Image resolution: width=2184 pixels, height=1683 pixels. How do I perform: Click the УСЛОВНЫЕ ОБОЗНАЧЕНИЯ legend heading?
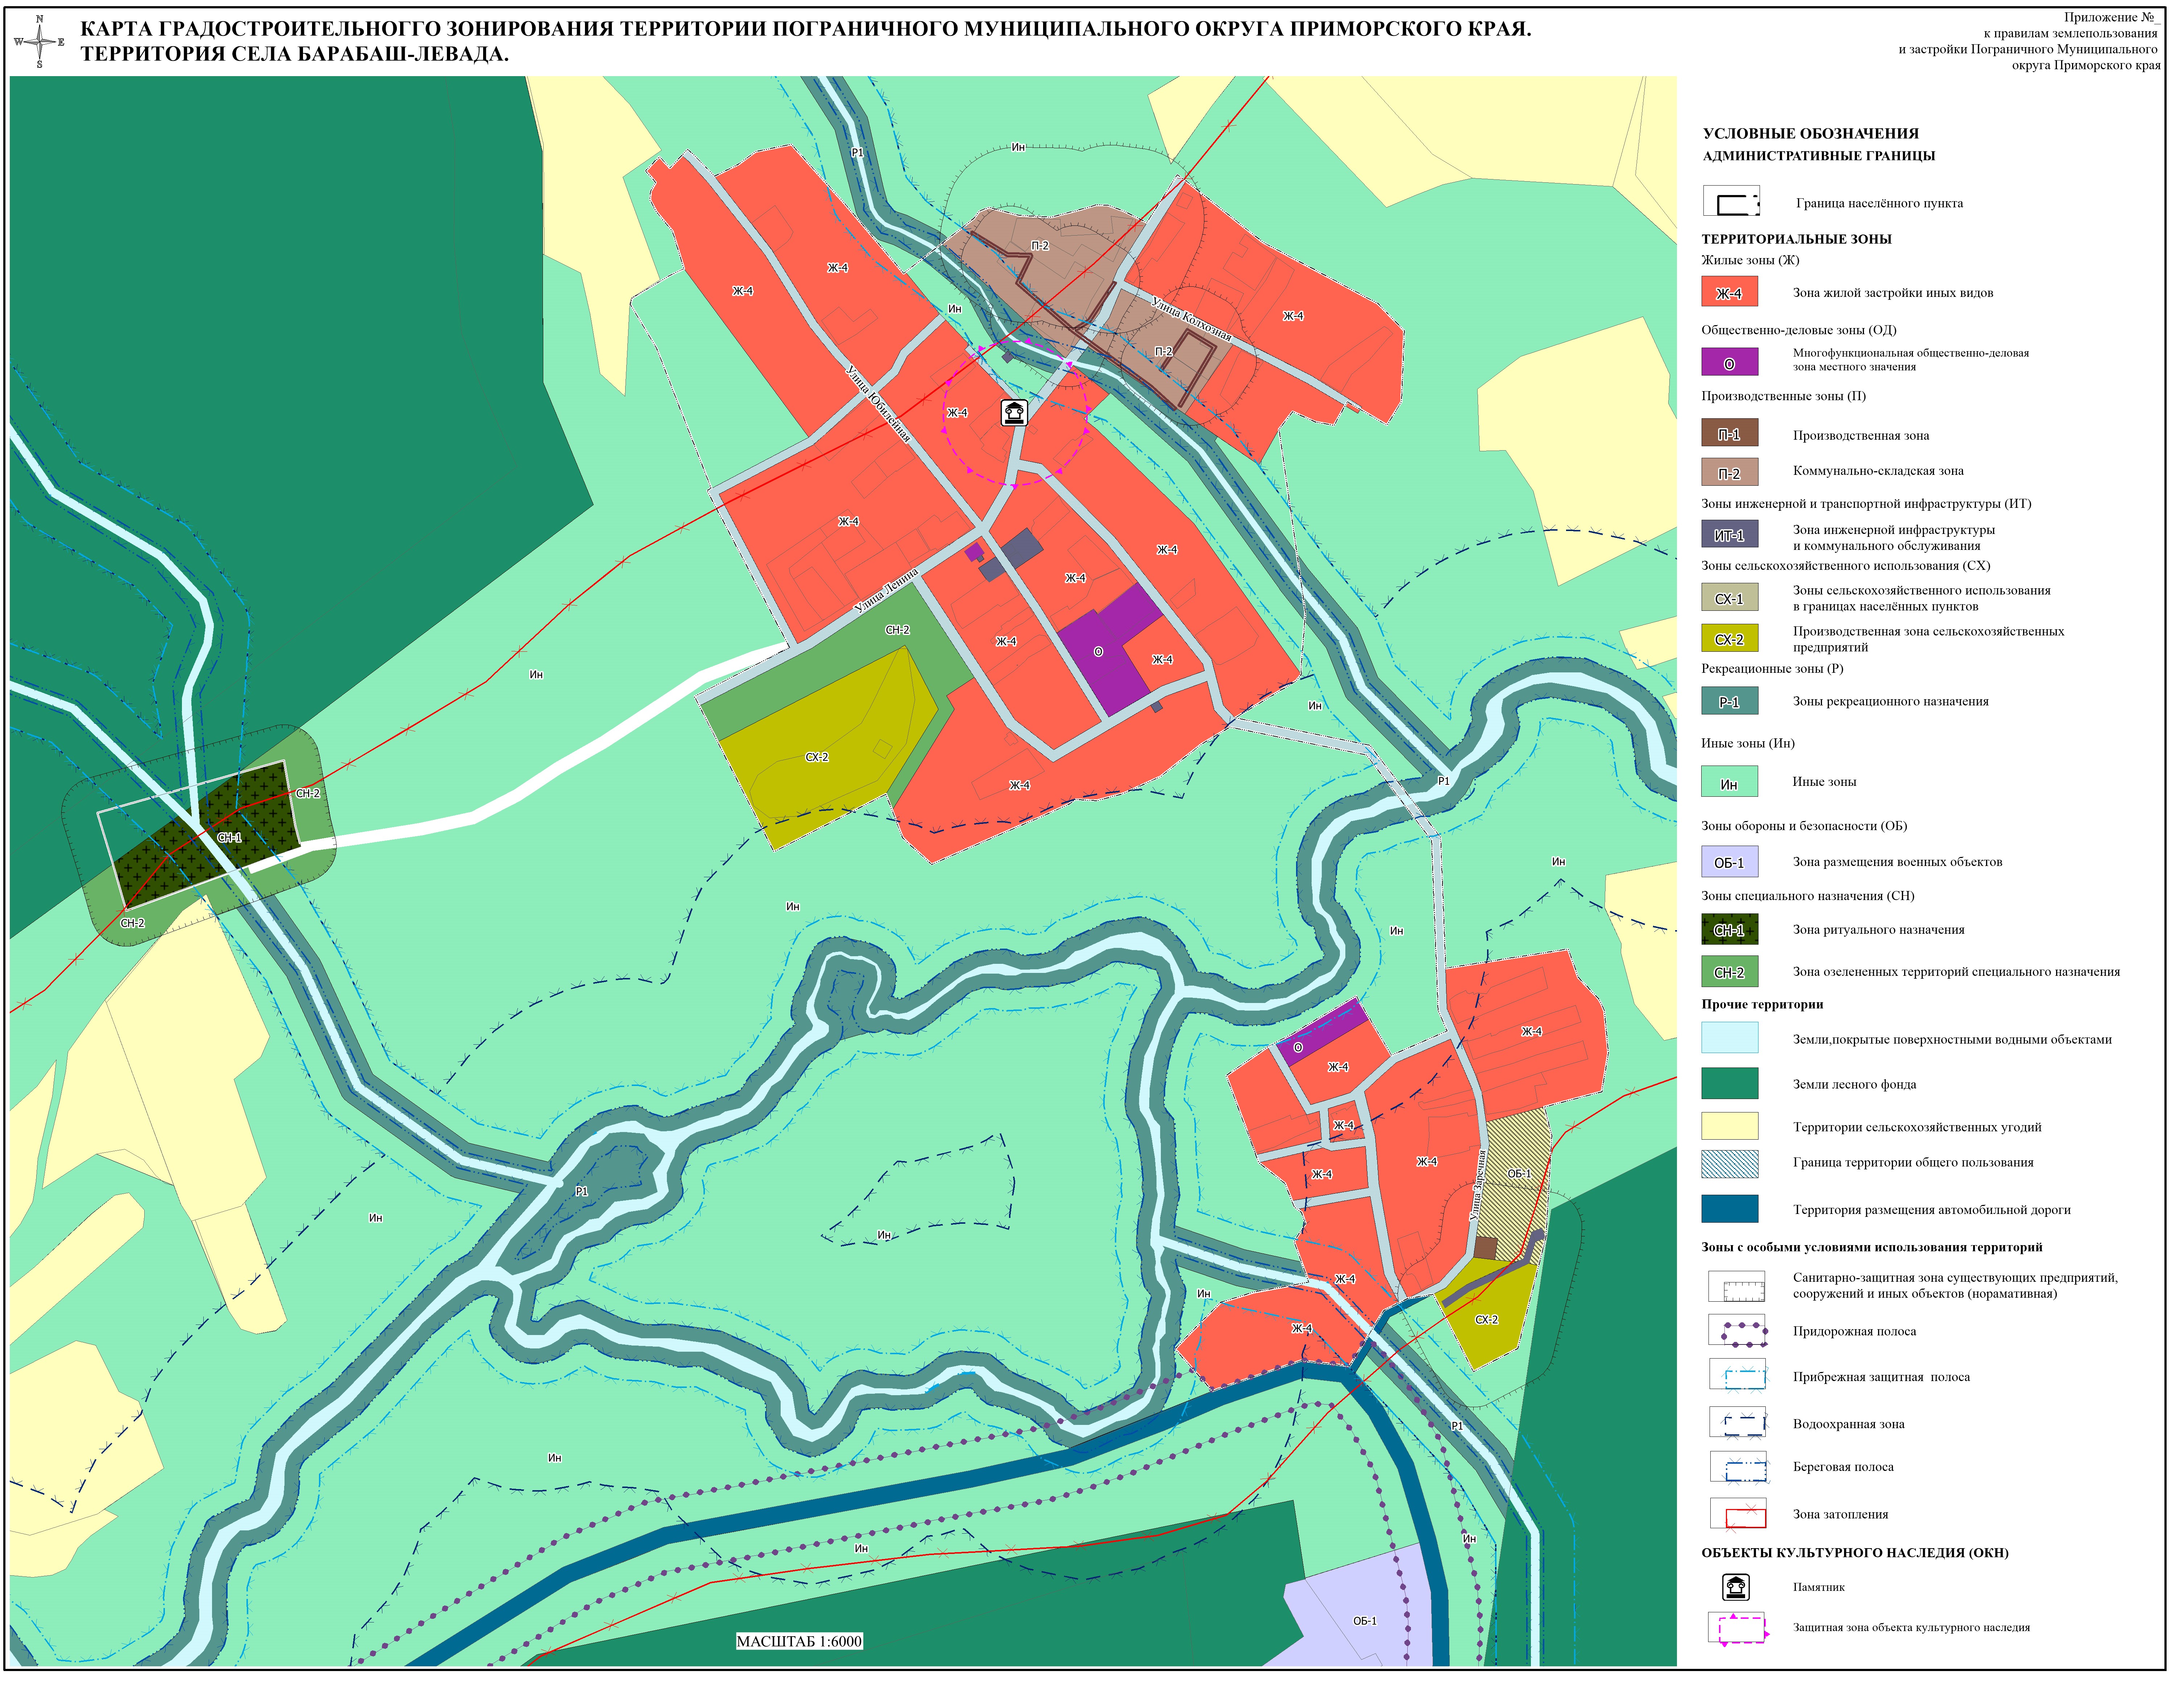coord(1811,133)
